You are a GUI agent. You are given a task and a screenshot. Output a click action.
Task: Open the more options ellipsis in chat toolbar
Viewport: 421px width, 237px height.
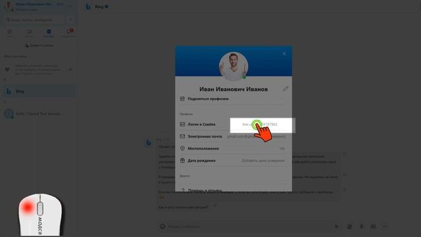(x=385, y=226)
